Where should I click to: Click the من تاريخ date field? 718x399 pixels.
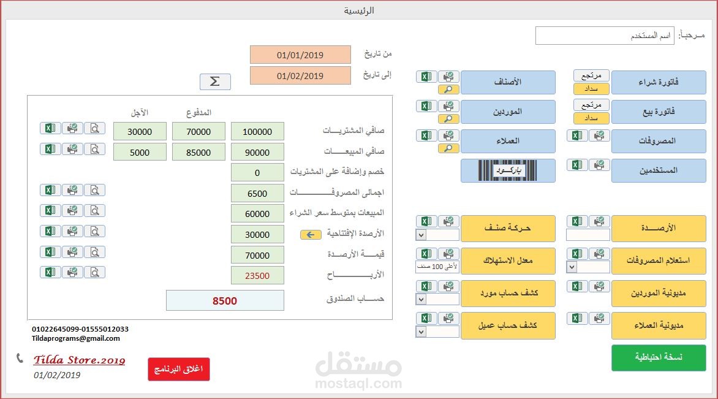[x=300, y=55]
